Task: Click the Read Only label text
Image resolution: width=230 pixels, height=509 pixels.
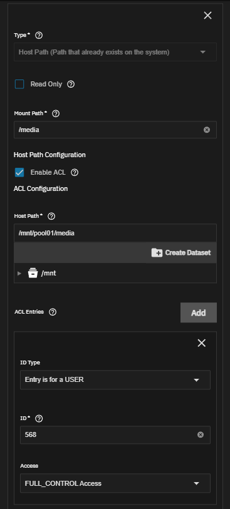Action: click(46, 85)
